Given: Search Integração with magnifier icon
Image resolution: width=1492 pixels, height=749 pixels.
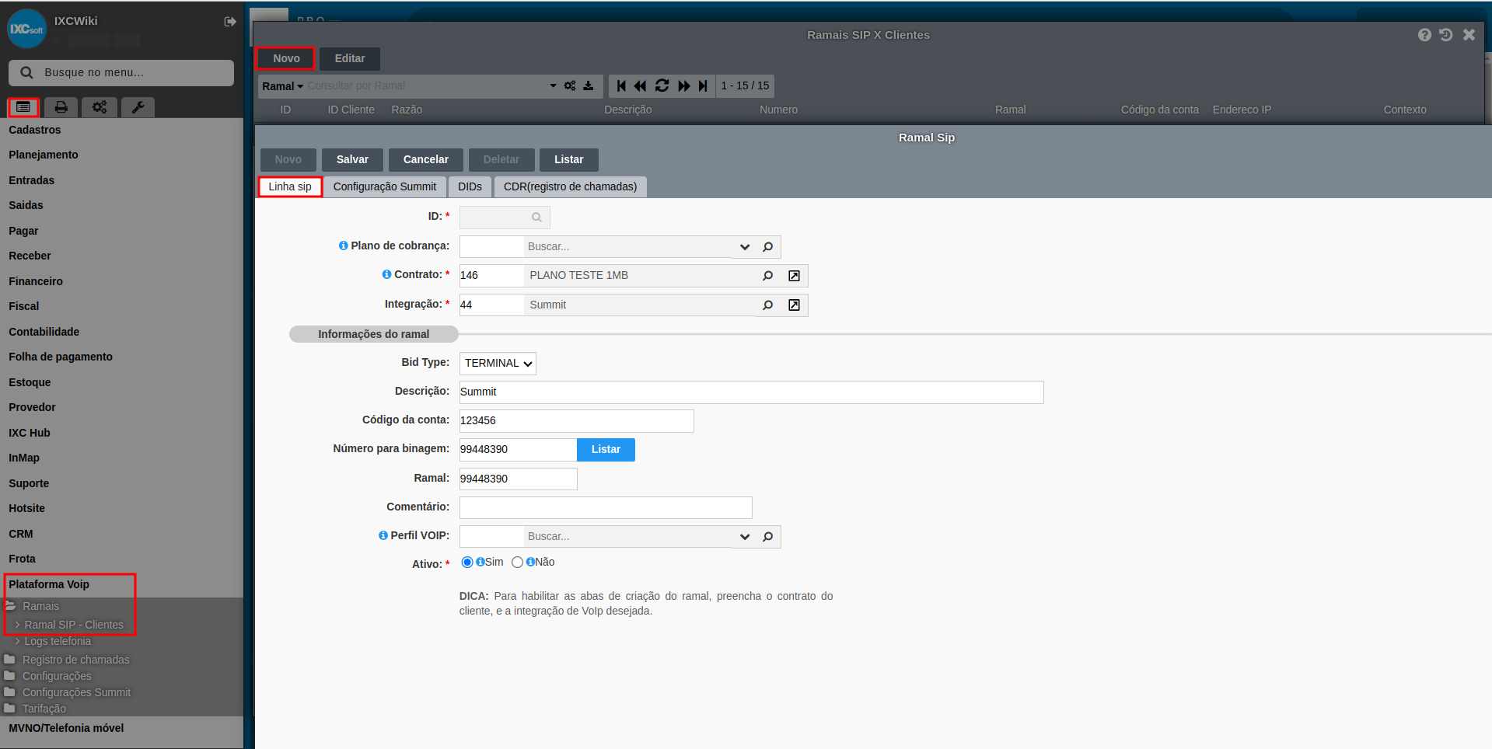Looking at the screenshot, I should [767, 305].
